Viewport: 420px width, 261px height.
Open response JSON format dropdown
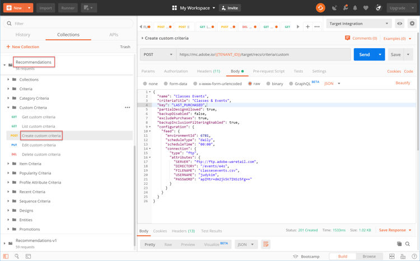point(246,244)
